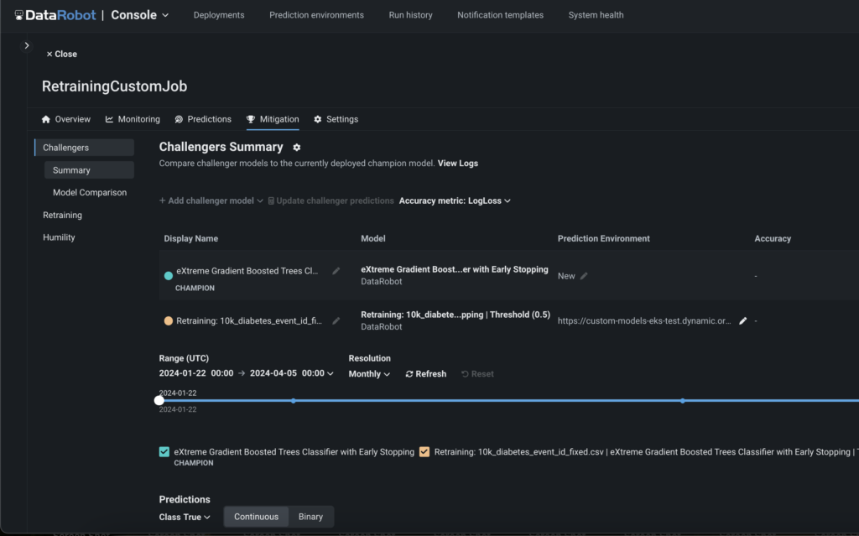Image resolution: width=859 pixels, height=536 pixels.
Task: Click the gear icon beside Challengers Summary
Action: [x=296, y=148]
